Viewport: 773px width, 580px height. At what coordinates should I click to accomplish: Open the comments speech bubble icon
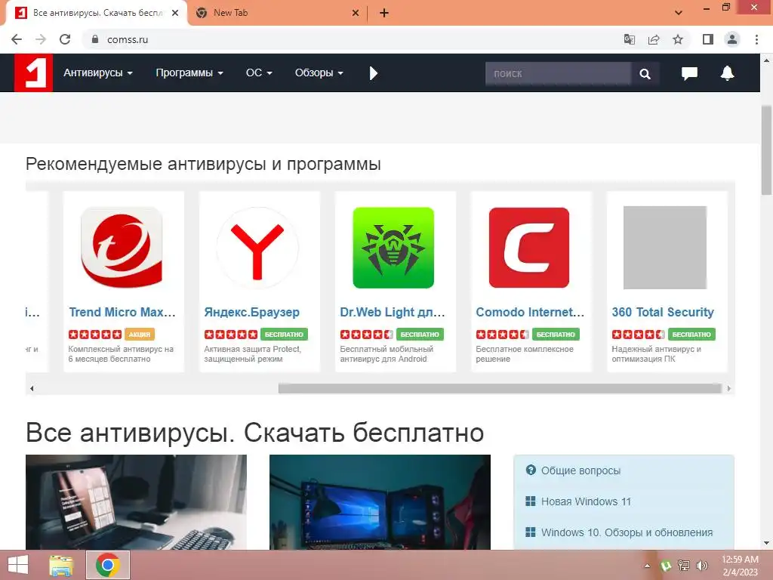(689, 73)
